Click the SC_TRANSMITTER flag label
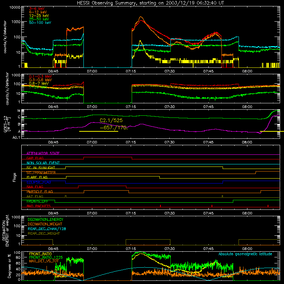Image resolution: width=284 pixels, height=284 pixels. click(x=41, y=173)
